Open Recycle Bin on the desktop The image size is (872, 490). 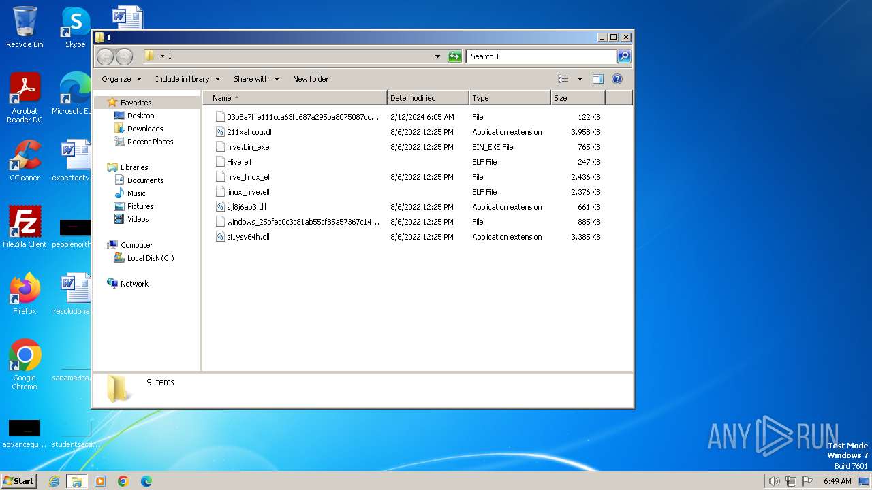25,28
